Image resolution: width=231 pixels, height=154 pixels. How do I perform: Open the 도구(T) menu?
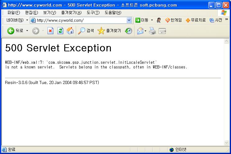tap(93, 12)
